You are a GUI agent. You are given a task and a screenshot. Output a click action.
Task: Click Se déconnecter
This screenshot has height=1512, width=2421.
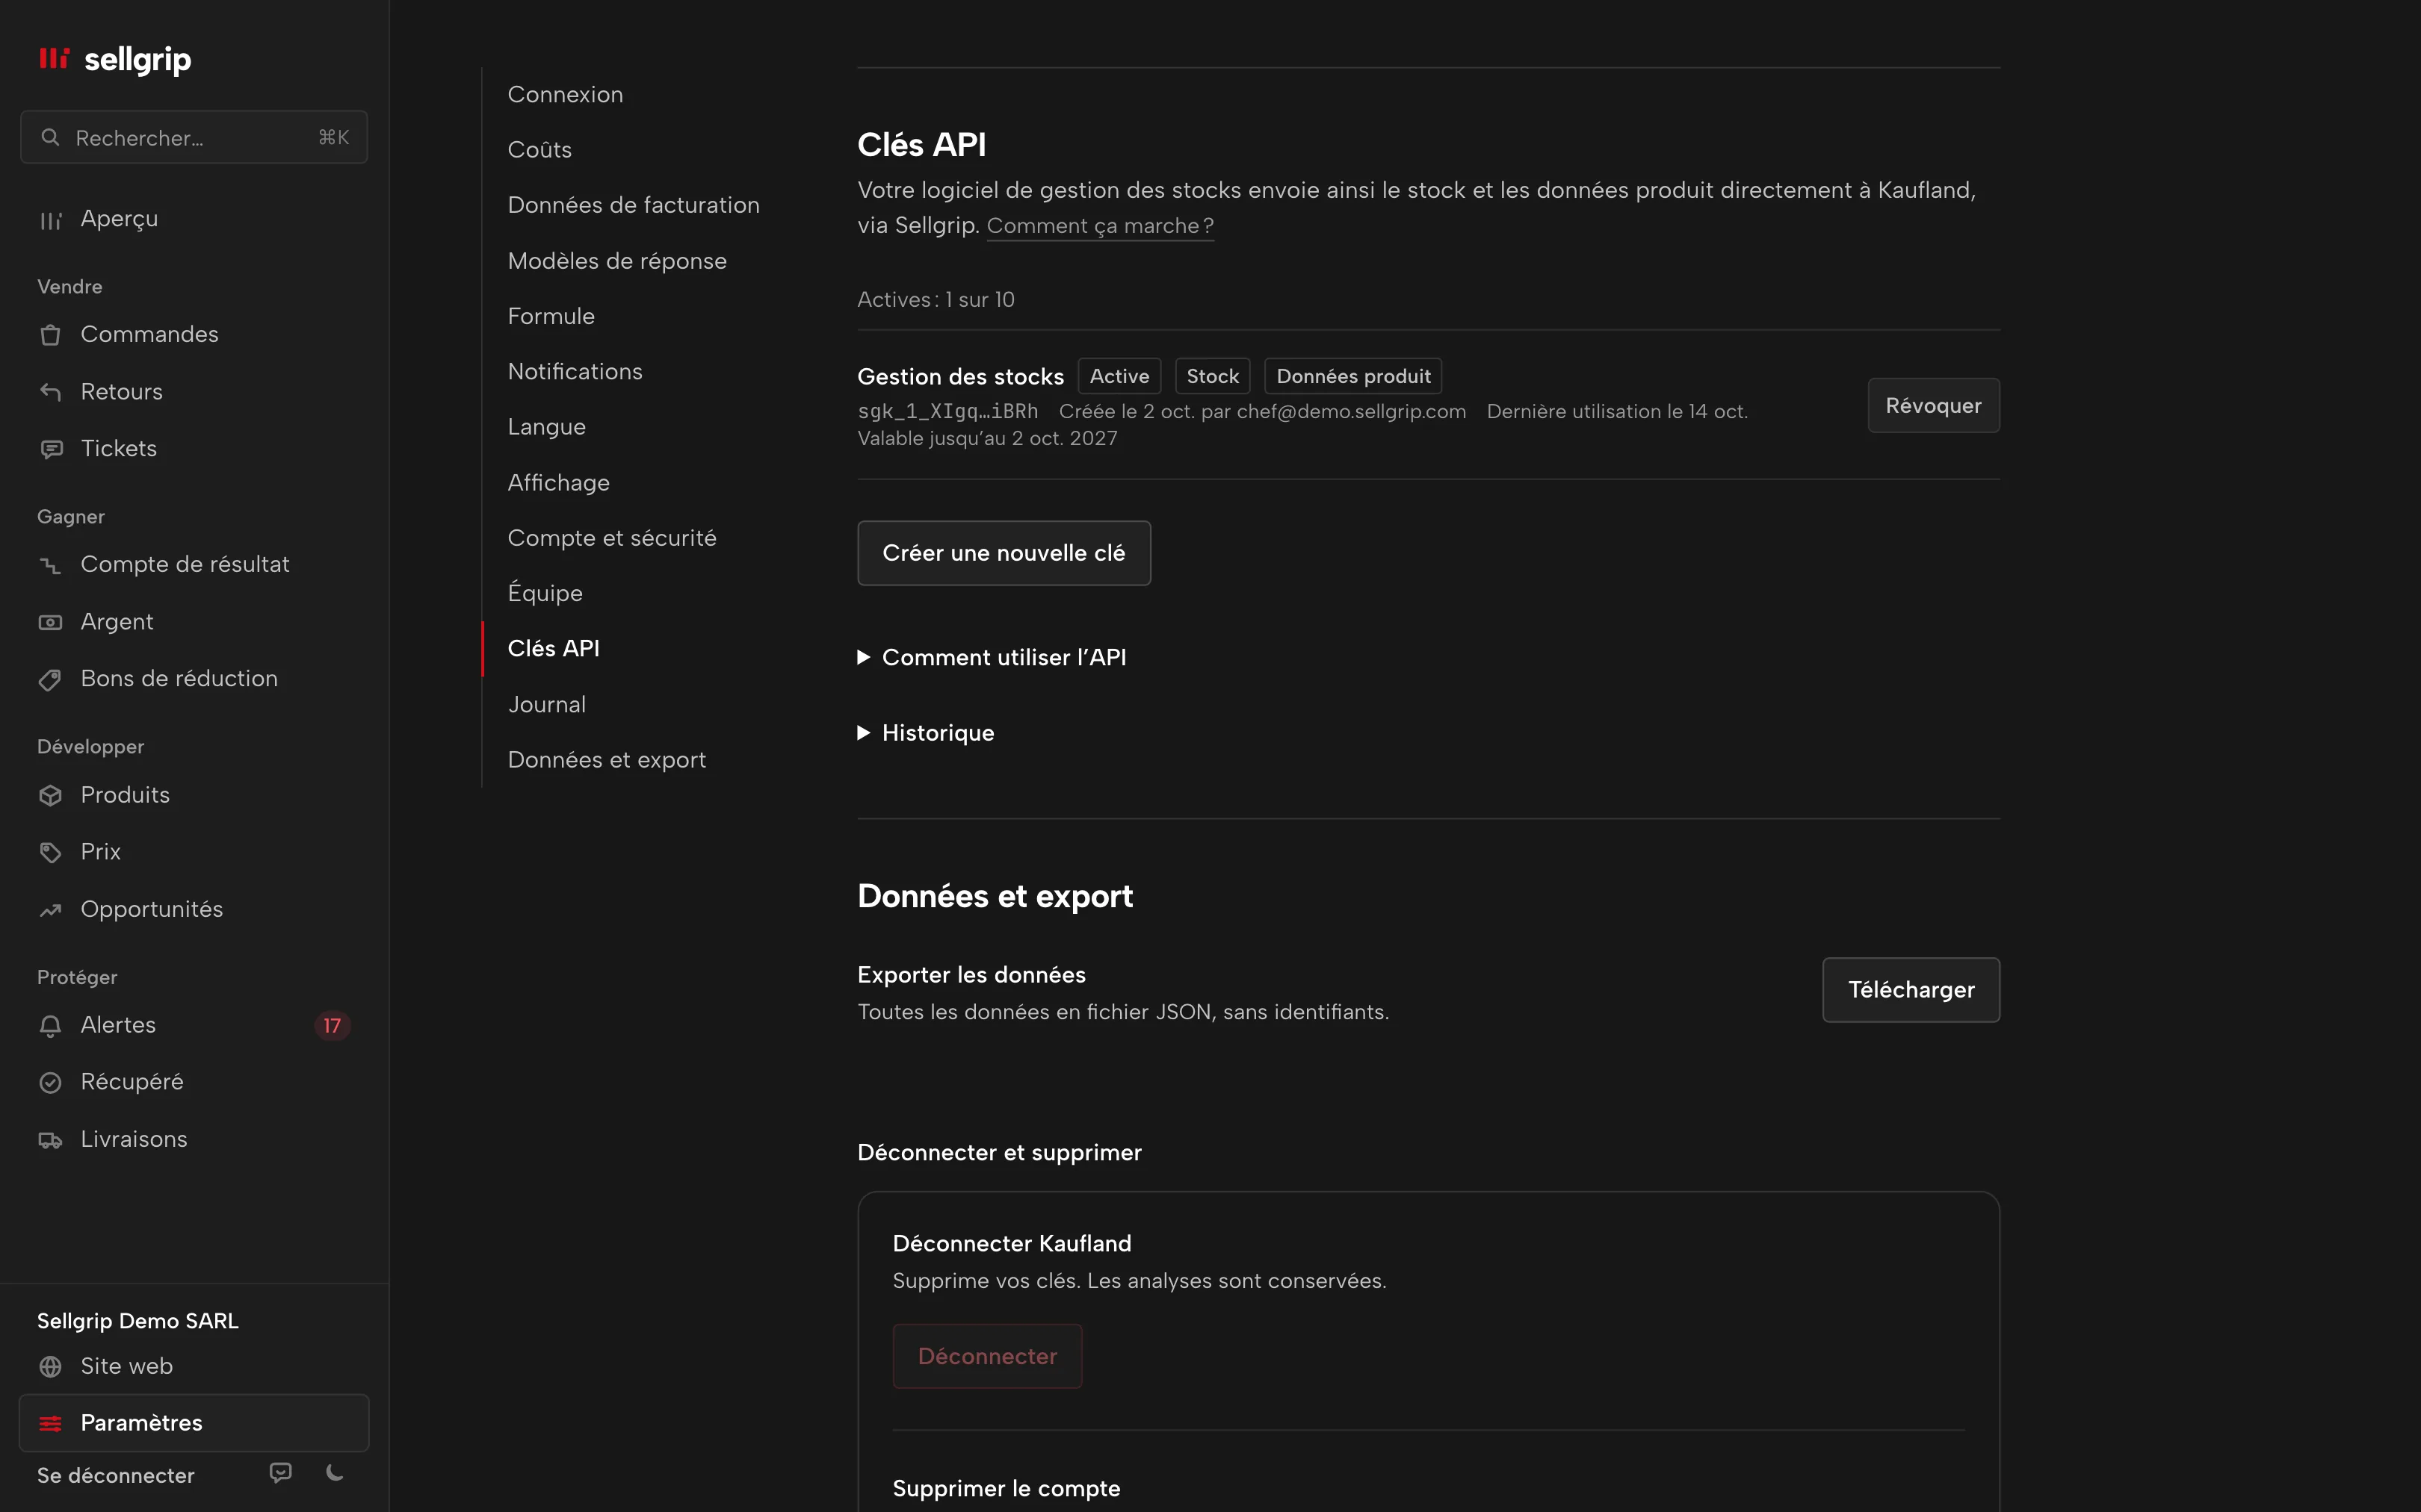coord(115,1475)
